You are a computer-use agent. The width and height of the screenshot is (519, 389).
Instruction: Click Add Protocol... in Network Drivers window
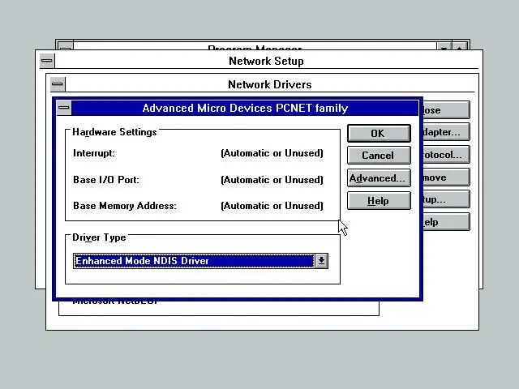[446, 155]
